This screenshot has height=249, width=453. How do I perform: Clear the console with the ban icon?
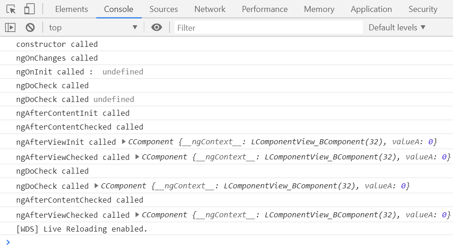point(30,28)
